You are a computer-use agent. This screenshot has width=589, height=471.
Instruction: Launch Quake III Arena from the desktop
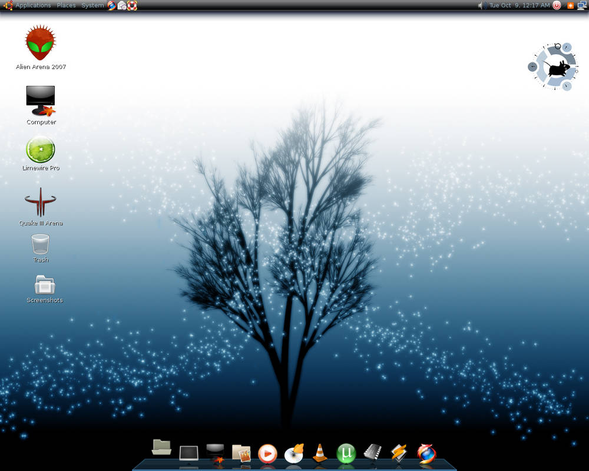[x=40, y=203]
